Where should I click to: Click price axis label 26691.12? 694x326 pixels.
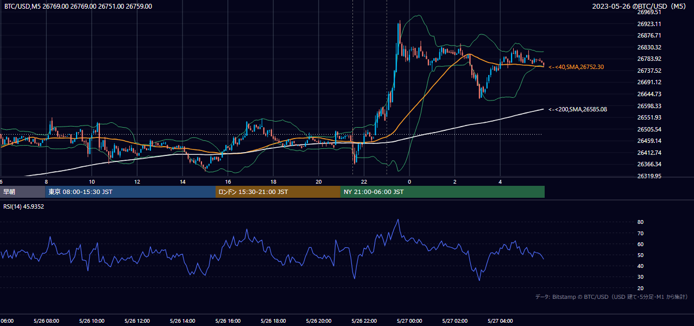click(x=649, y=82)
